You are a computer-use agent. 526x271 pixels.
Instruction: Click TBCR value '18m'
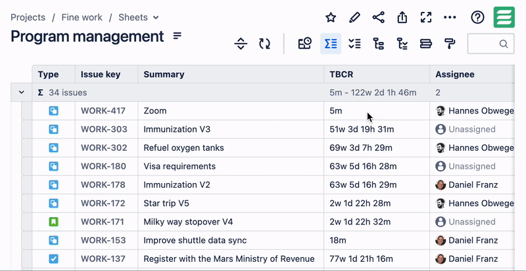[338, 240]
